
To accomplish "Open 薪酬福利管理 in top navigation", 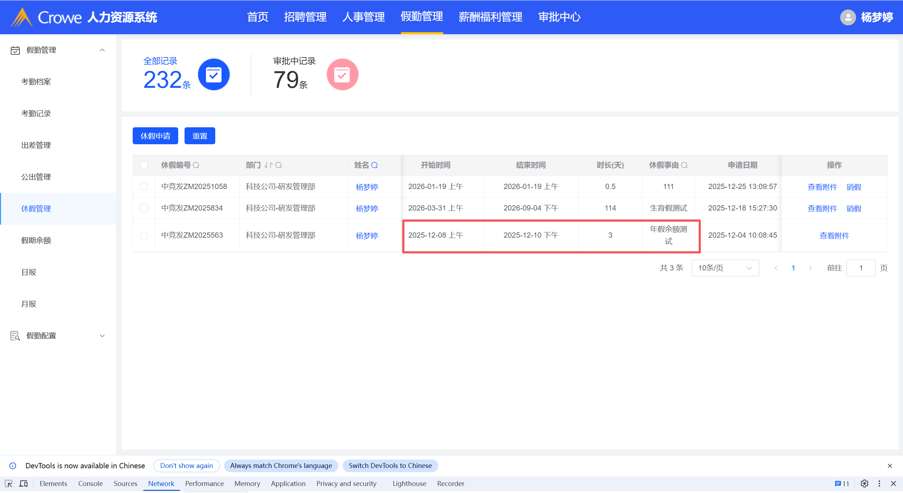I will click(x=490, y=17).
